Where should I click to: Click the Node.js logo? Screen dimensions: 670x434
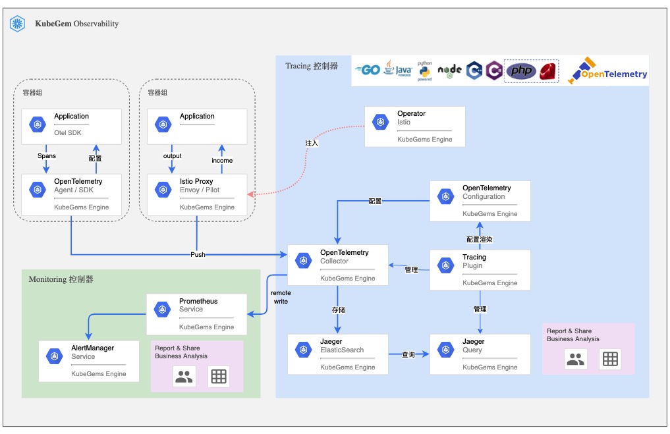point(449,71)
